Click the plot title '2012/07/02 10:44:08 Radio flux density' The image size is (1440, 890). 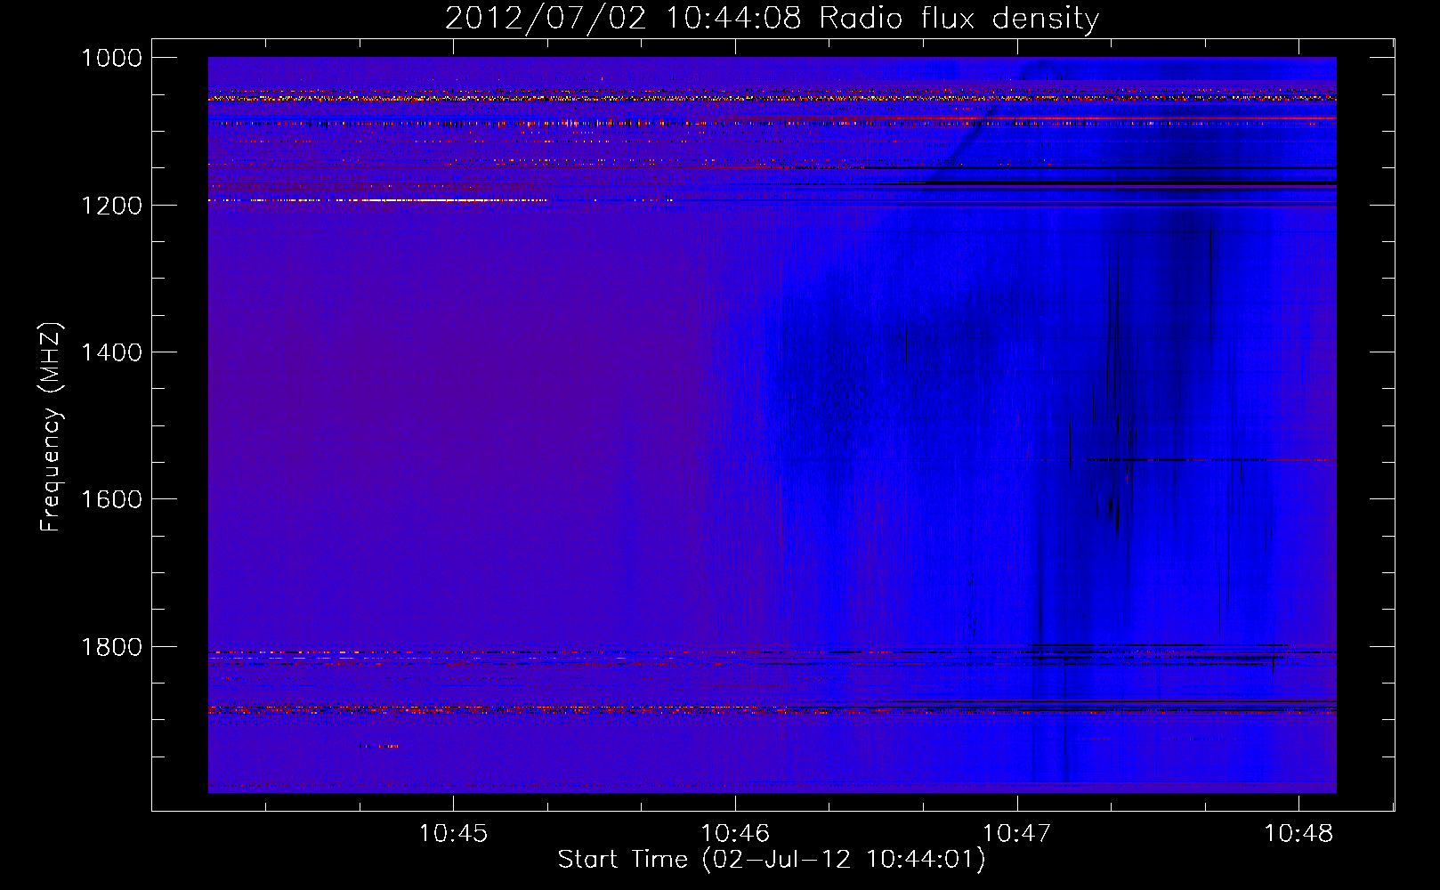pyautogui.click(x=772, y=18)
